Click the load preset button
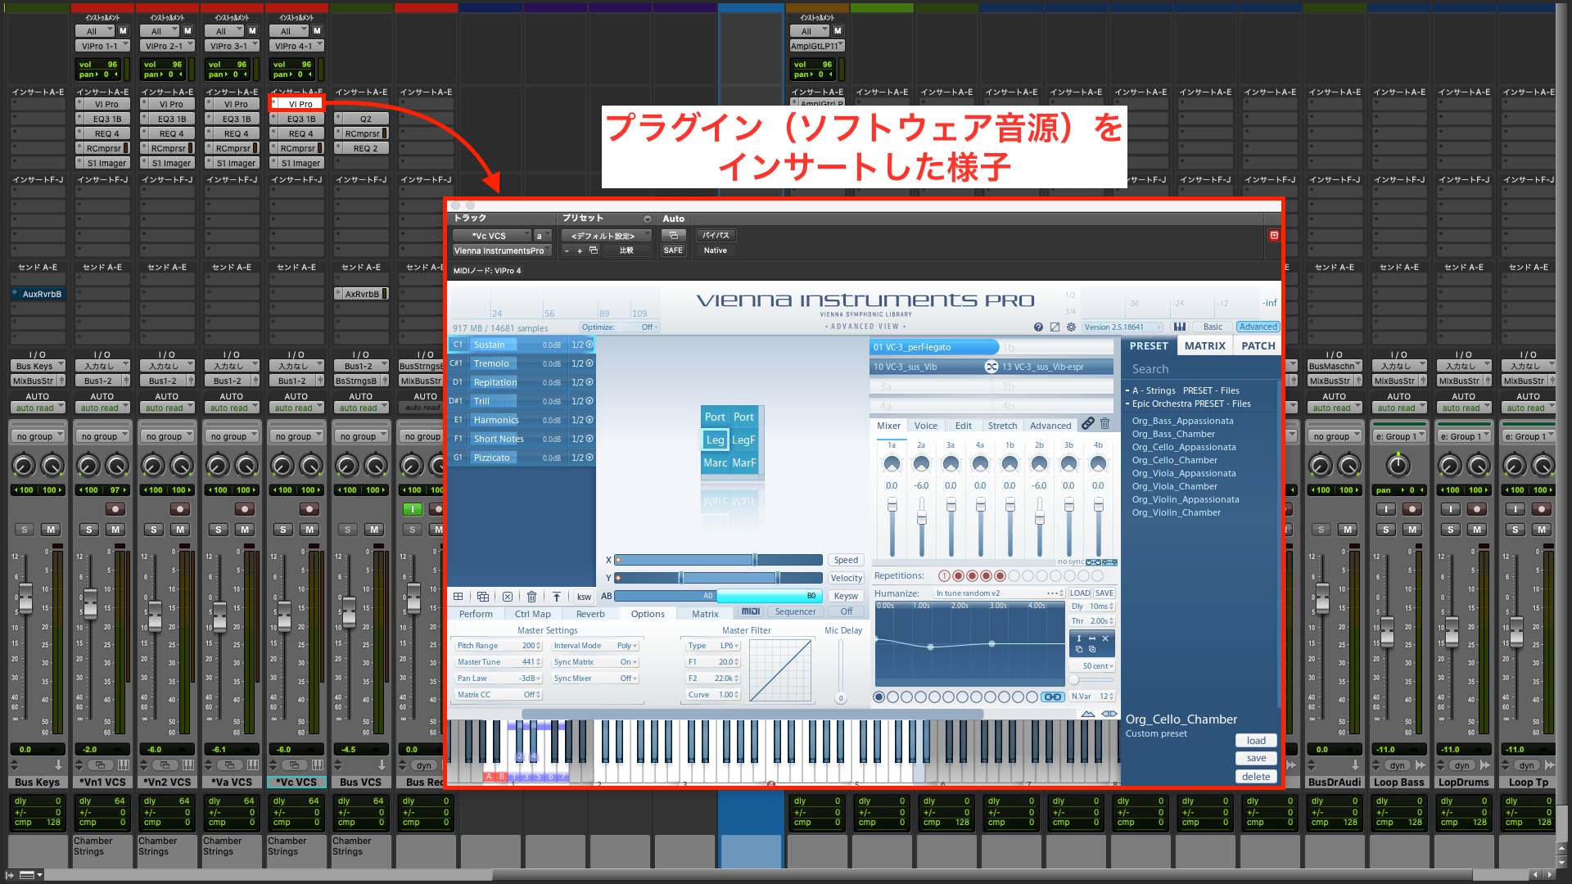 (x=1256, y=741)
